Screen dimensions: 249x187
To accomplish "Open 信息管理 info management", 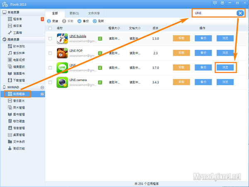I will click(16, 128).
